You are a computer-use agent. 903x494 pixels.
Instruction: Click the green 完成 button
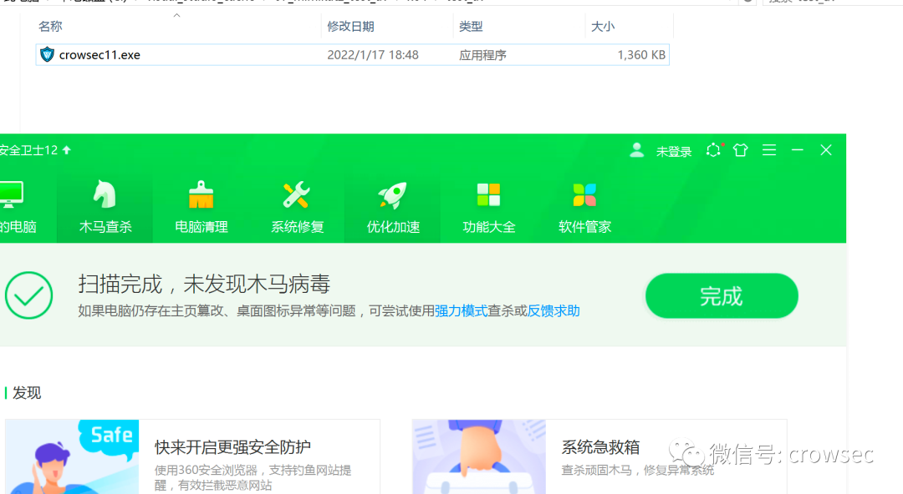point(722,295)
